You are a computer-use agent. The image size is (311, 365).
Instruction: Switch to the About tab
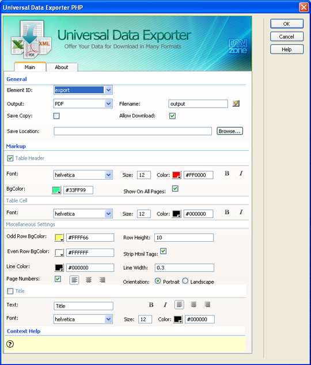click(x=62, y=67)
